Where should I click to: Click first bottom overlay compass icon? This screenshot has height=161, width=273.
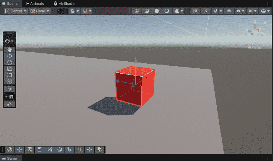10,149
